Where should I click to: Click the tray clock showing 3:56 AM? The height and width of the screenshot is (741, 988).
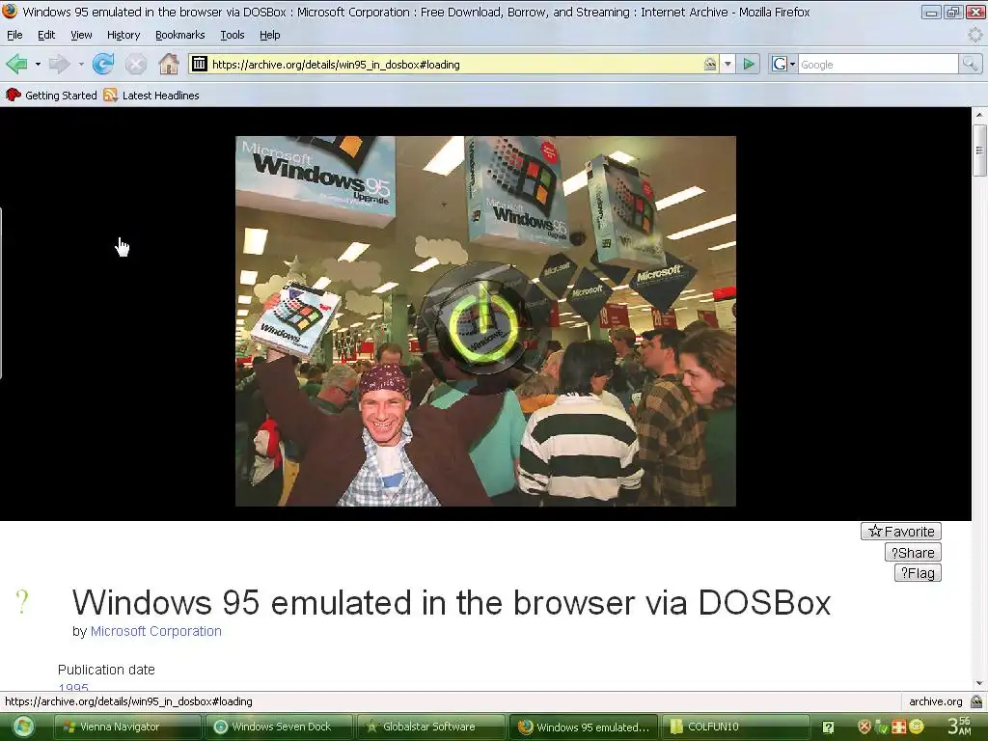(959, 726)
